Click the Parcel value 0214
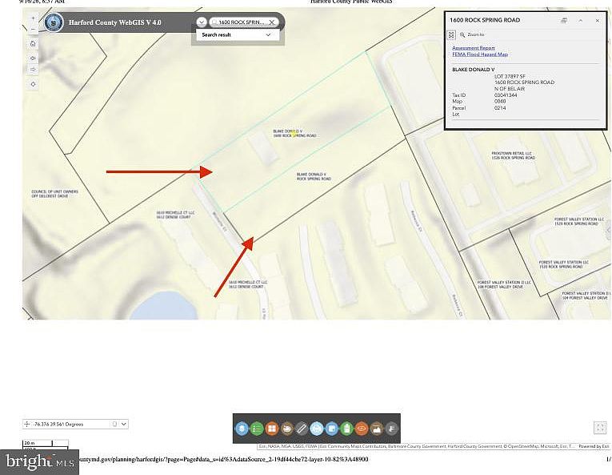The height and width of the screenshot is (475, 612). (x=500, y=107)
